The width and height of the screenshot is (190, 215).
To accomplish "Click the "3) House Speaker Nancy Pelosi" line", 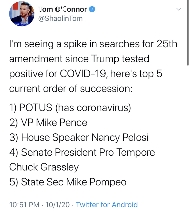I will click(79, 138).
